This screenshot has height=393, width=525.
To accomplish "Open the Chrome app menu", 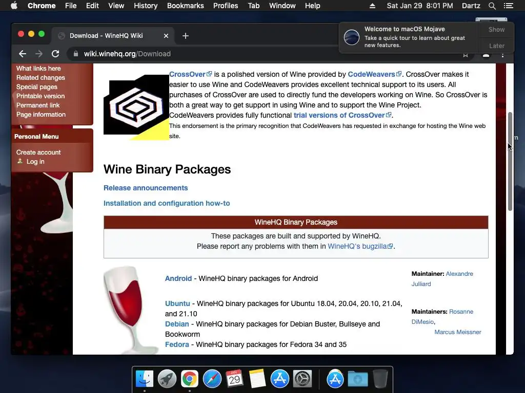I will (x=42, y=6).
